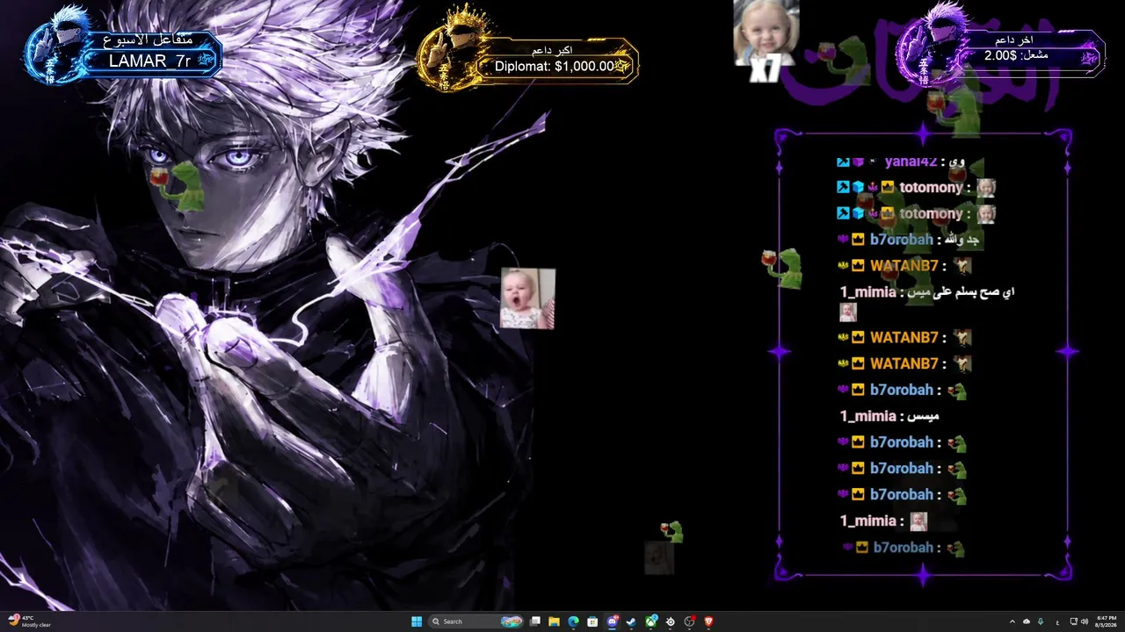Click the ميس message from 1_mimia
Viewport: 1125px width, 632px height.
pos(922,416)
